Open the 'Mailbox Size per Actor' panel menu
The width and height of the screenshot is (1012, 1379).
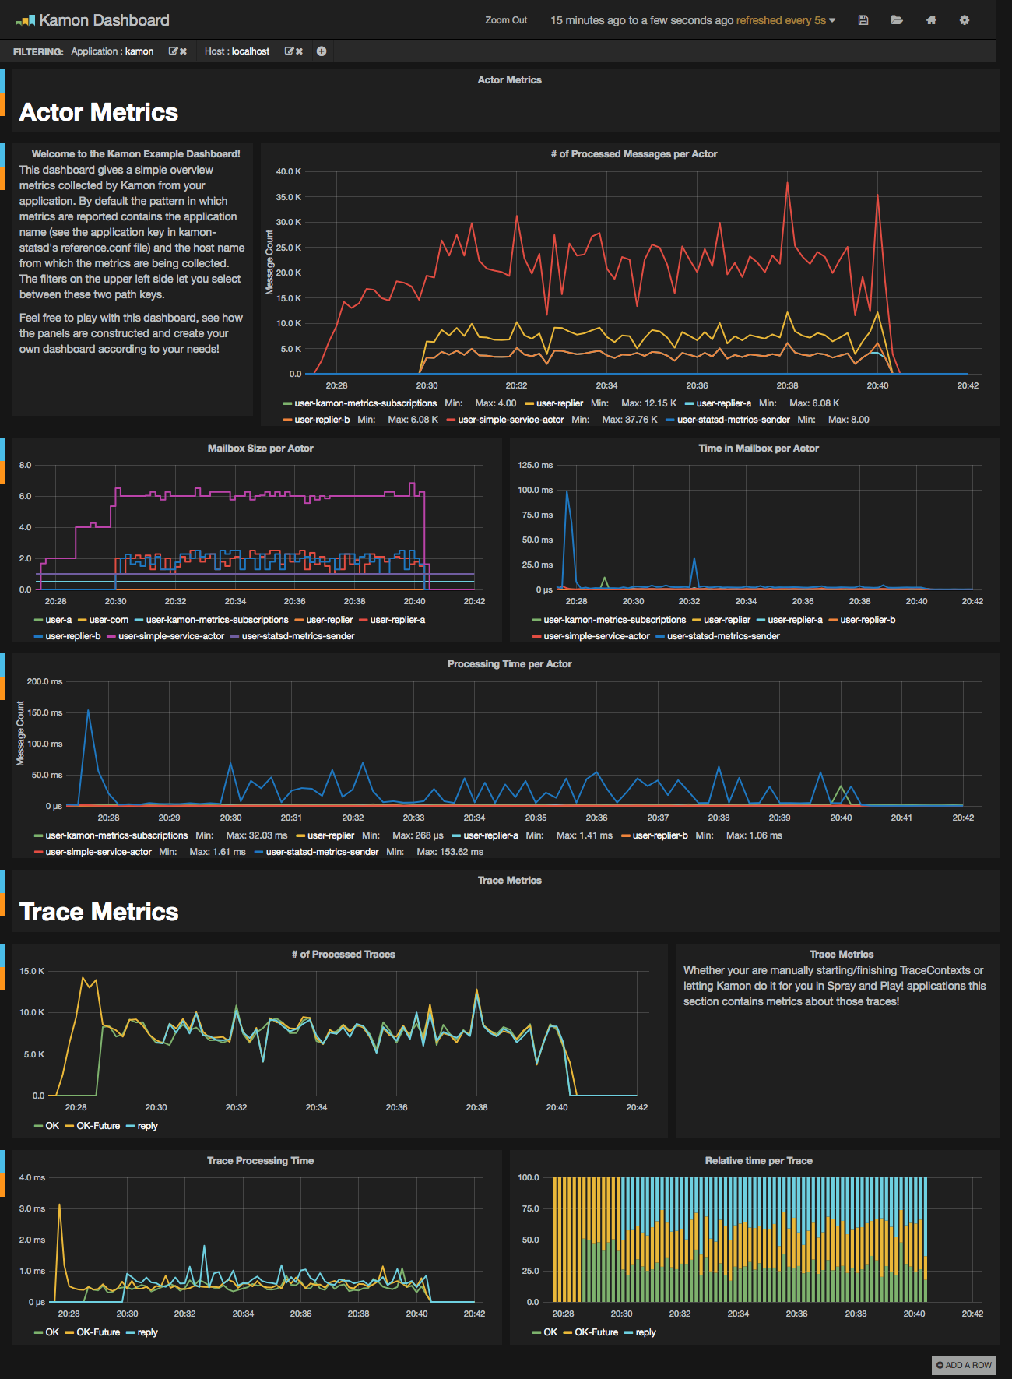pos(260,449)
